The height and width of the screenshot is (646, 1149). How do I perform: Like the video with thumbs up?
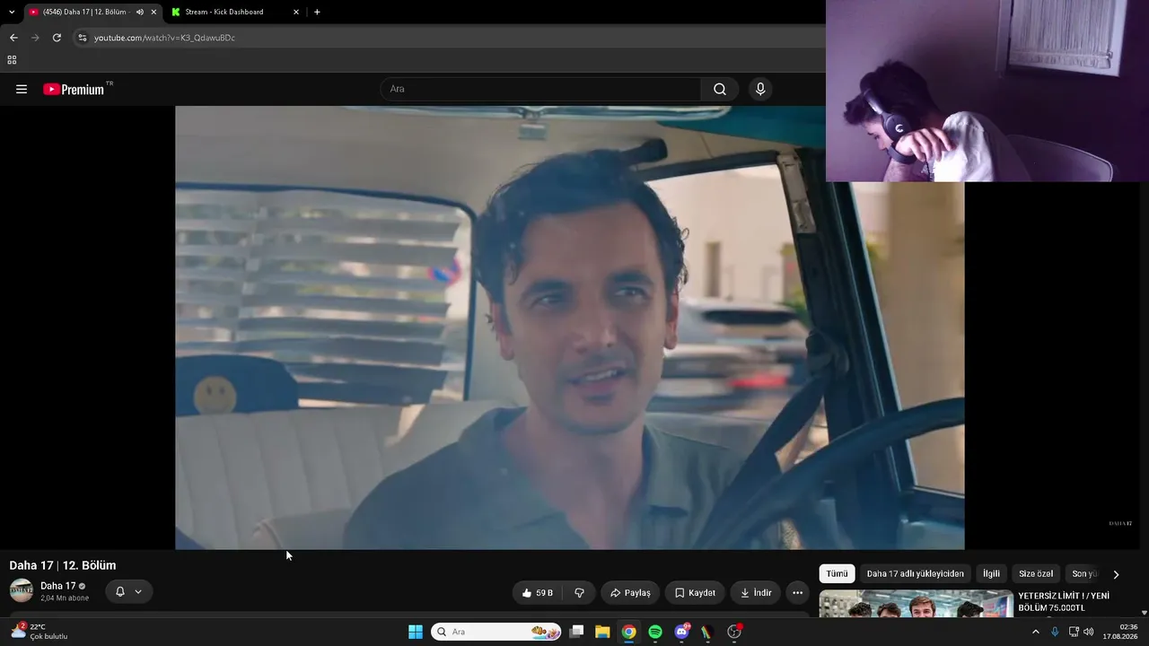pyautogui.click(x=538, y=593)
